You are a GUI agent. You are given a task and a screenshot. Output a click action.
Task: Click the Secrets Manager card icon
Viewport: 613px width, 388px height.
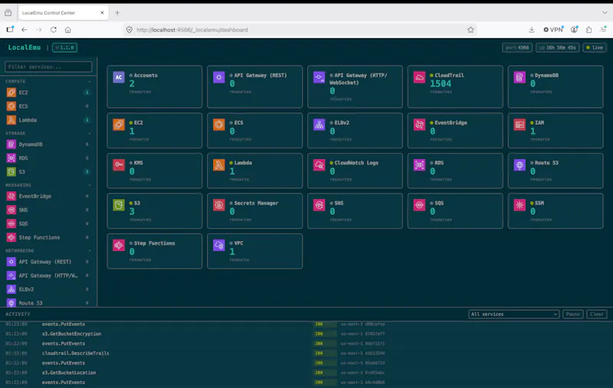[219, 205]
